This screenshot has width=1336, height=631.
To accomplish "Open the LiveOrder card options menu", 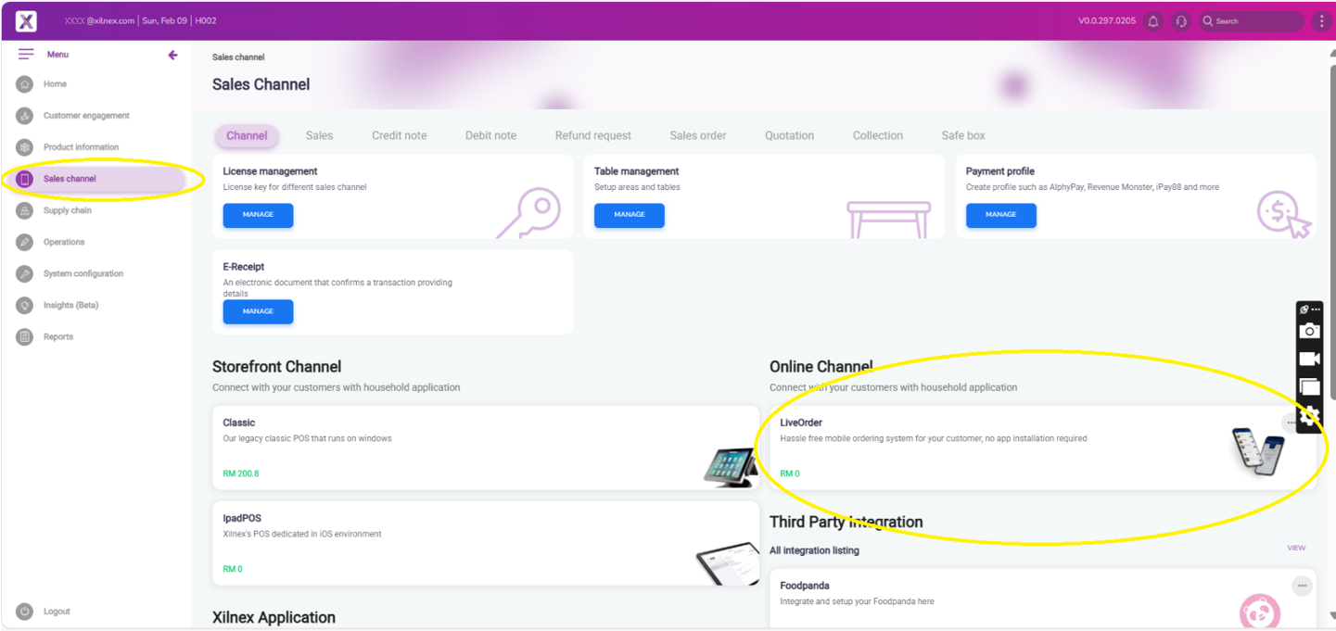I will pos(1291,422).
